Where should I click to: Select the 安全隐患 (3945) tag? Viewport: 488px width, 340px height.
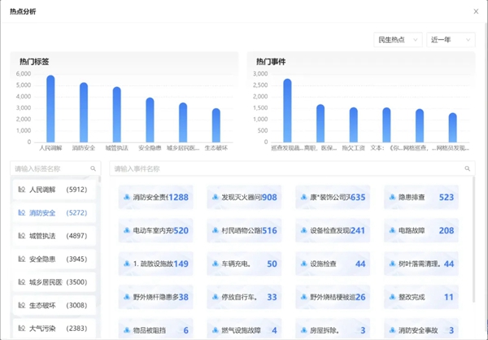pos(54,259)
